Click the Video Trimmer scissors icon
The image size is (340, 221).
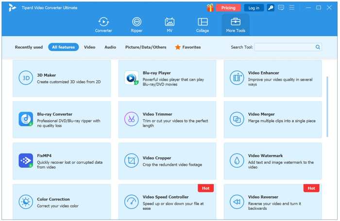point(132,119)
